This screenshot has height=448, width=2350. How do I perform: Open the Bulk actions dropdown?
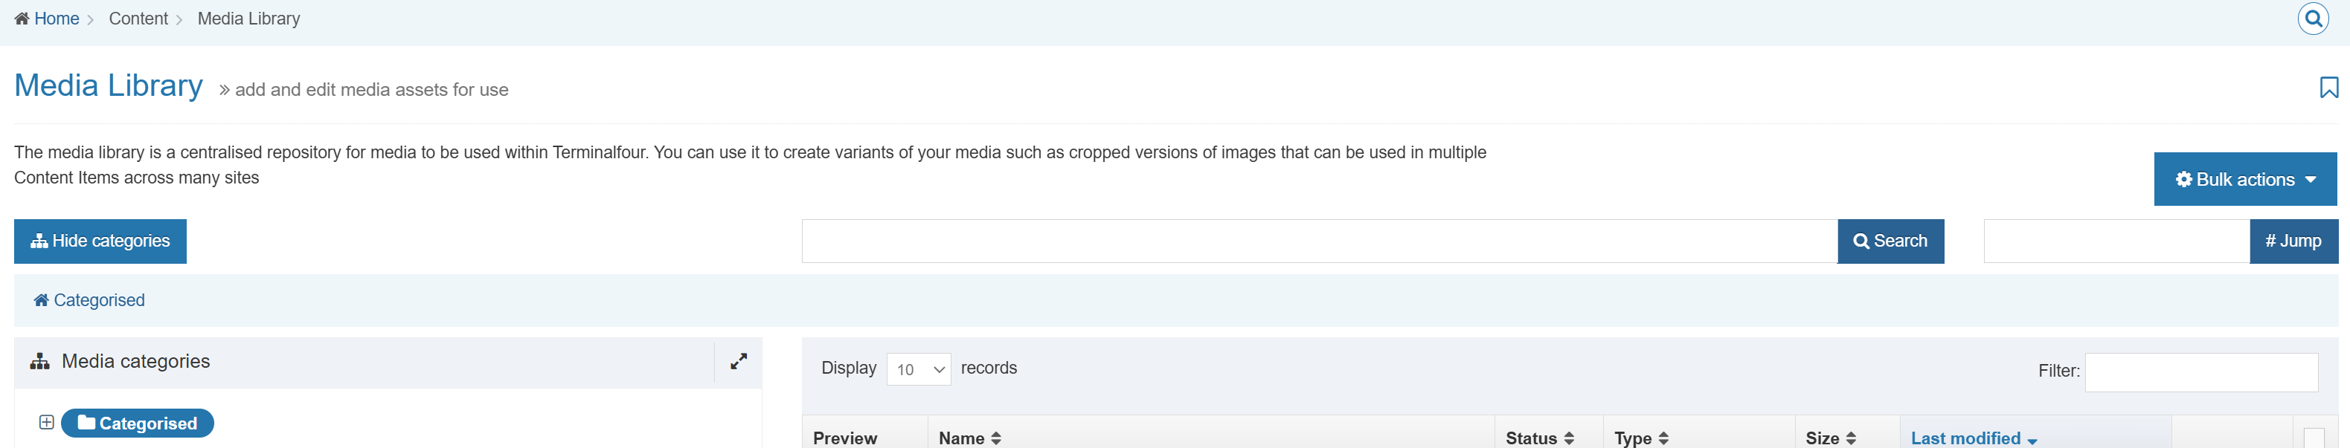click(2244, 179)
